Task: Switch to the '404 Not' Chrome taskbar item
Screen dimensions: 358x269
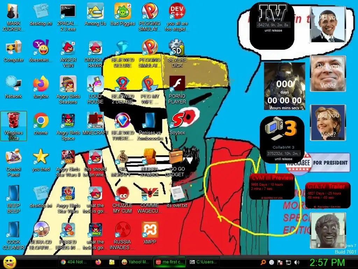Action: point(74,262)
